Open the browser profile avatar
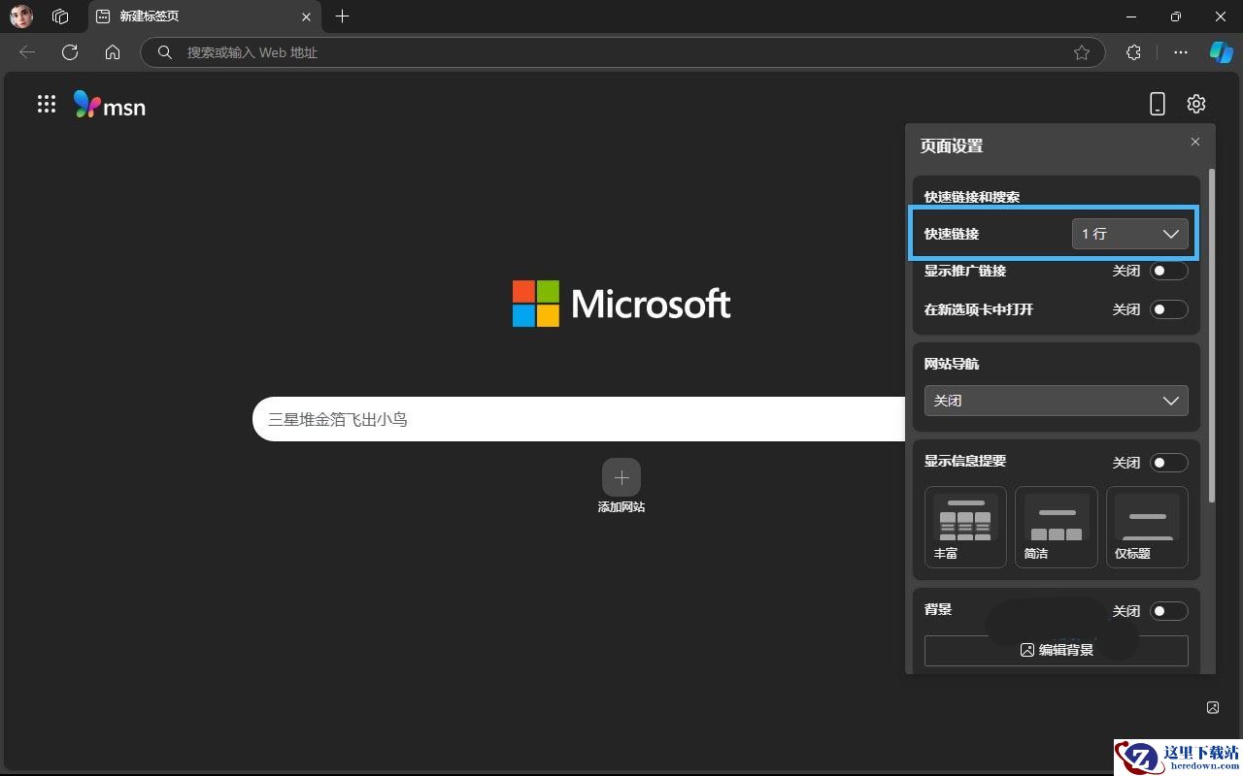This screenshot has height=776, width=1243. tap(21, 16)
